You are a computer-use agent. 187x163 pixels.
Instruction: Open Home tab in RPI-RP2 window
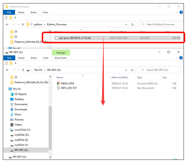pyautogui.click(x=21, y=58)
